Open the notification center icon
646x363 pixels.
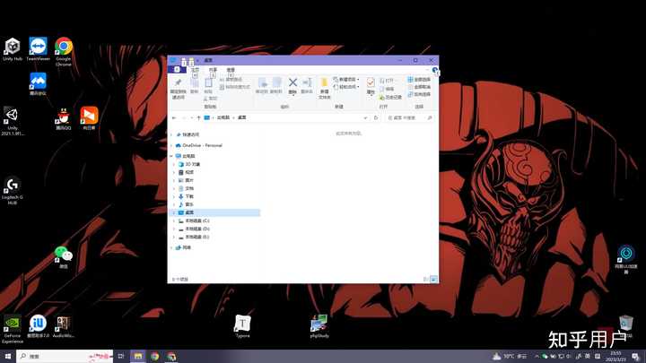click(x=636, y=356)
